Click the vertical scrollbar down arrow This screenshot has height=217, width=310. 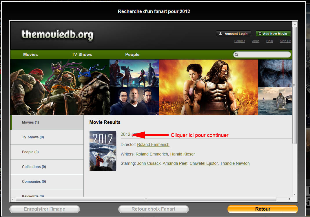(x=295, y=194)
